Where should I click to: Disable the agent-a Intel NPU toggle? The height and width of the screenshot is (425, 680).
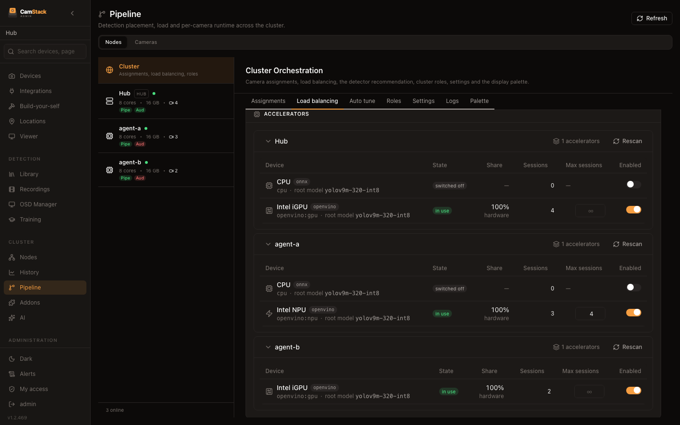[x=634, y=313]
